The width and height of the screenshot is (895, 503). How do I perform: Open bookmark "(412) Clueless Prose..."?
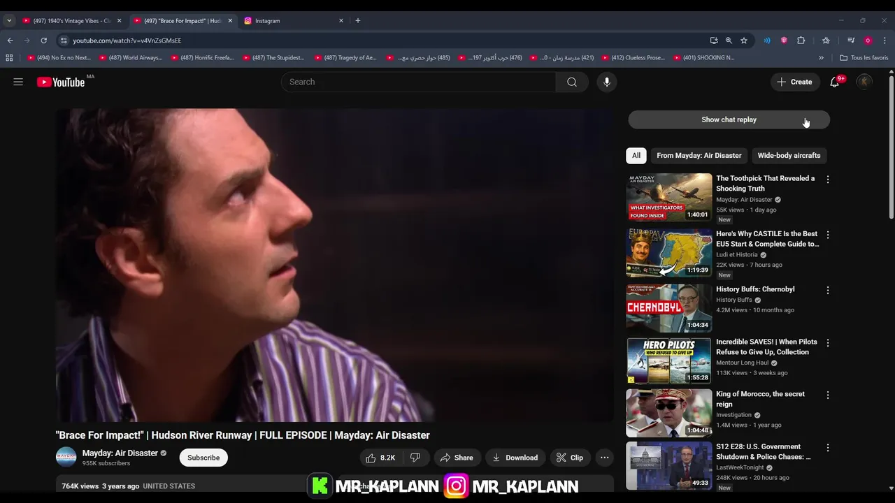pyautogui.click(x=633, y=58)
